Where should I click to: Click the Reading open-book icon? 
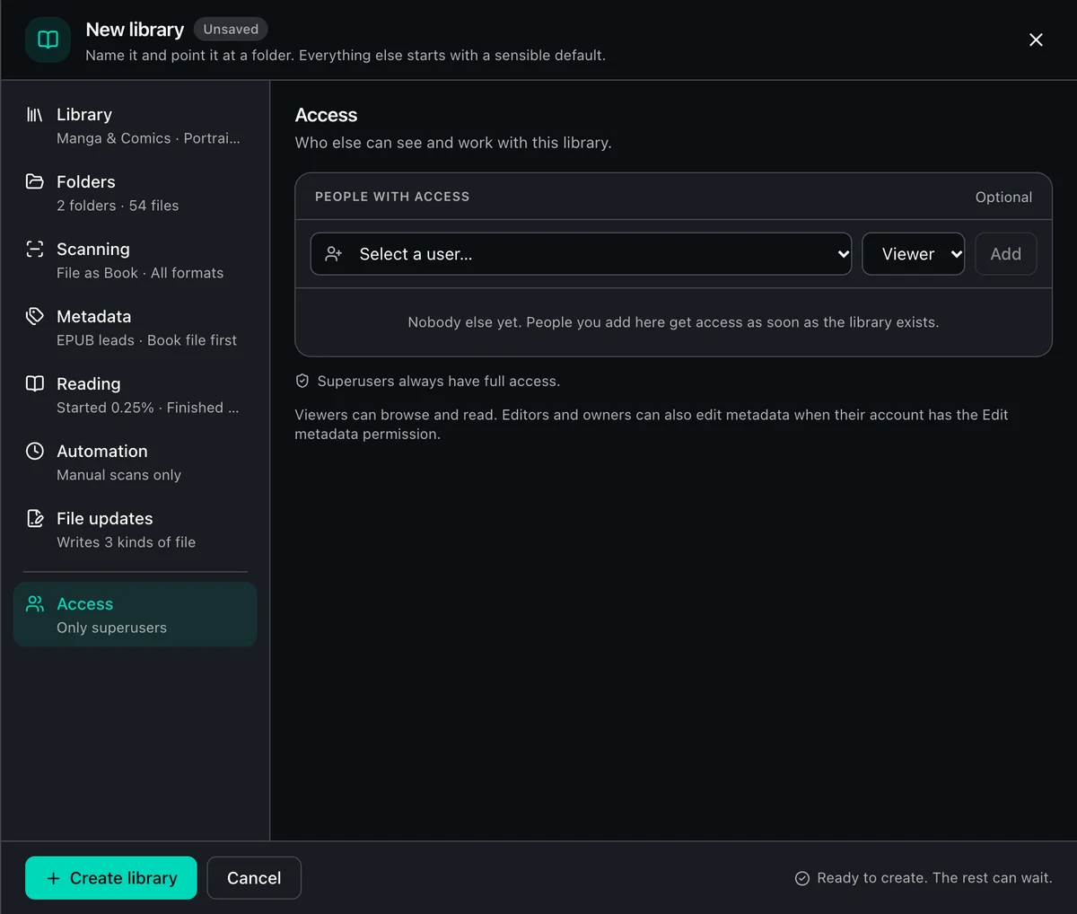[35, 383]
